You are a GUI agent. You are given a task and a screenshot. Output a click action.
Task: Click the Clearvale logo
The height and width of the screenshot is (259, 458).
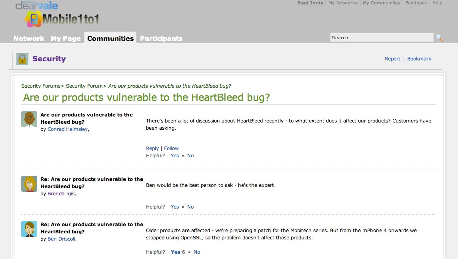[x=36, y=6]
